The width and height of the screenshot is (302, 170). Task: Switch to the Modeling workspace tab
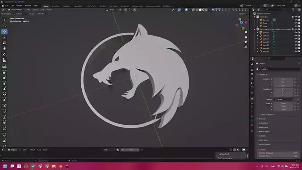click(x=55, y=6)
